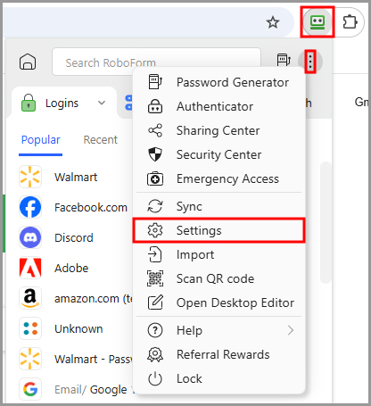Open Sharing Center menu entry
Image resolution: width=371 pixels, height=406 pixels.
[218, 130]
